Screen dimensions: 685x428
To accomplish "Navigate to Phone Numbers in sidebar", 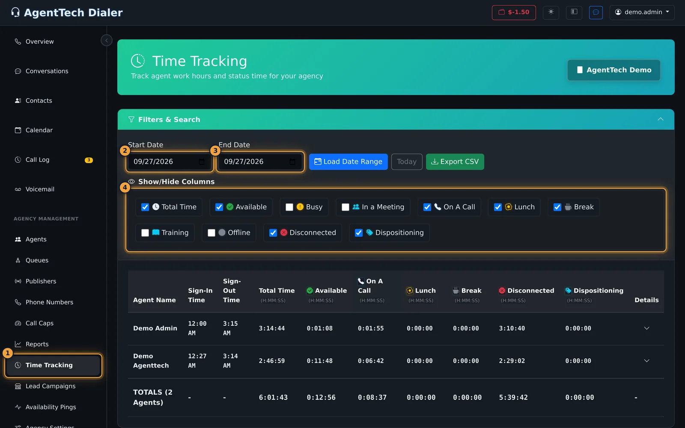I will (x=54, y=302).
